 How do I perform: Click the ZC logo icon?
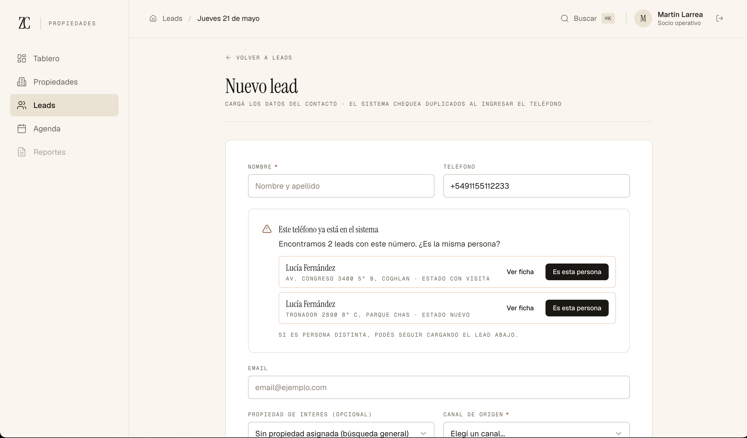coord(24,23)
